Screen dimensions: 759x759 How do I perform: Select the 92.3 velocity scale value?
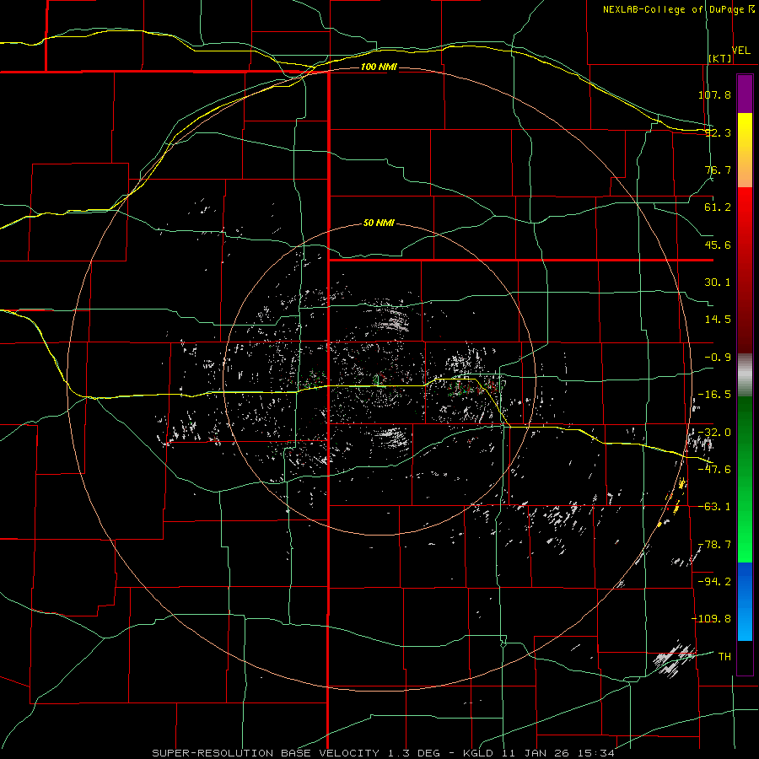(718, 132)
